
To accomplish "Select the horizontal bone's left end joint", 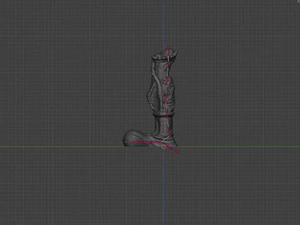I will tap(132, 142).
